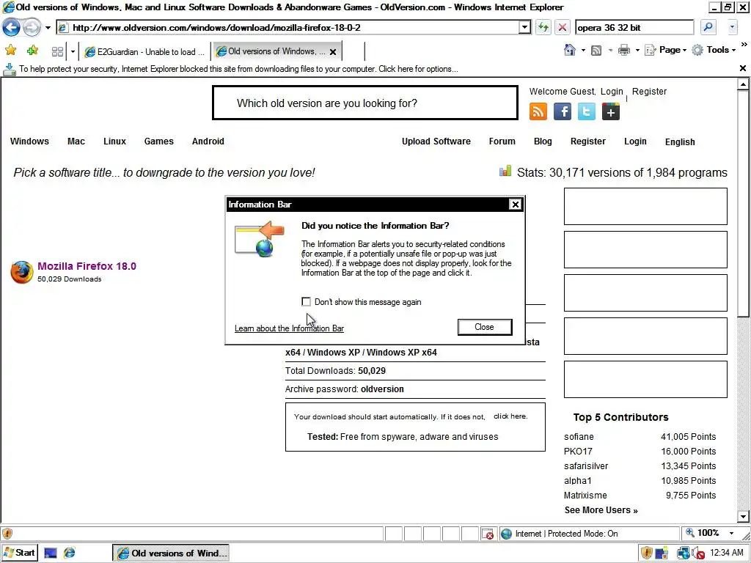Click the search magnifier button
The height and width of the screenshot is (563, 751).
[708, 27]
